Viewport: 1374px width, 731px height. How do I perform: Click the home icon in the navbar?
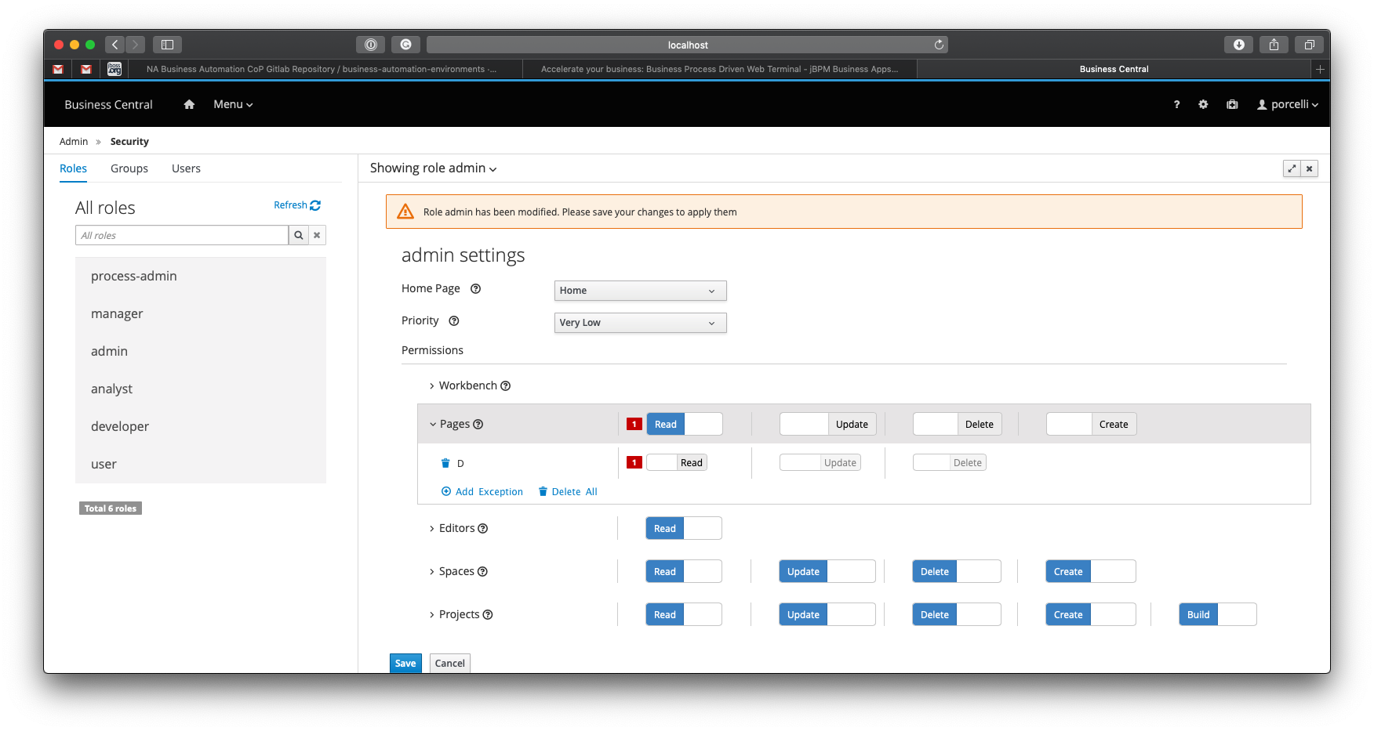189,104
